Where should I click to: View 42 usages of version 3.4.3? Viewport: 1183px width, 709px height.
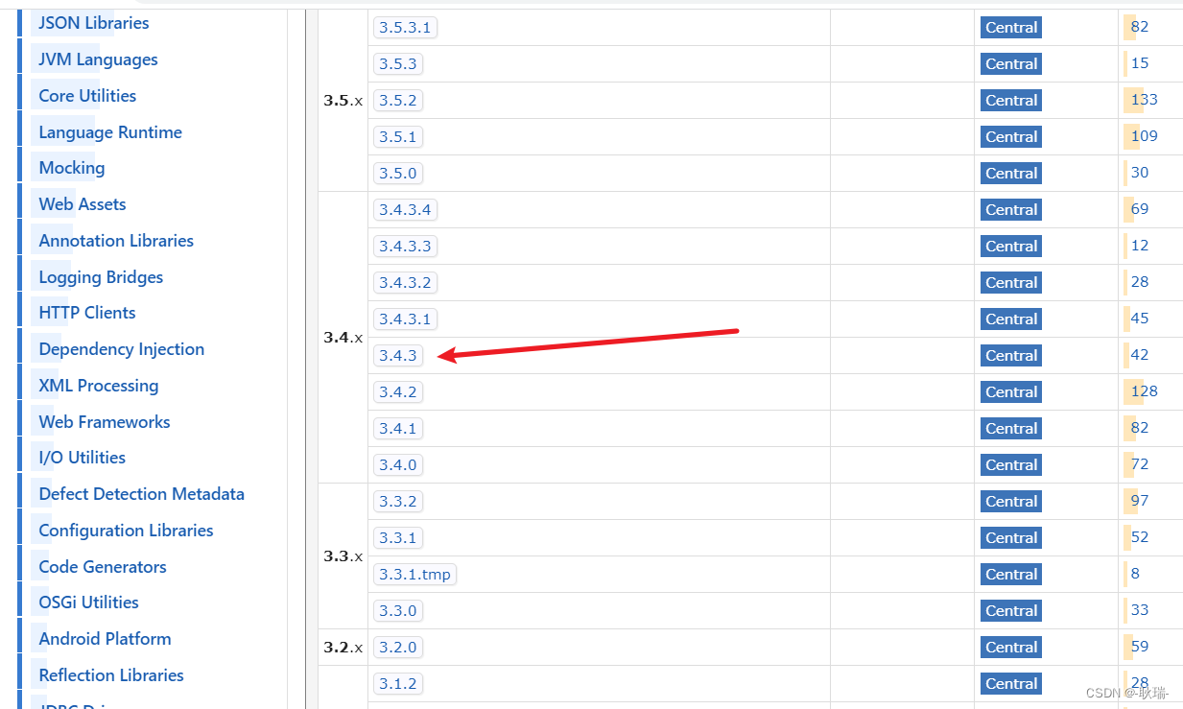(x=1140, y=355)
